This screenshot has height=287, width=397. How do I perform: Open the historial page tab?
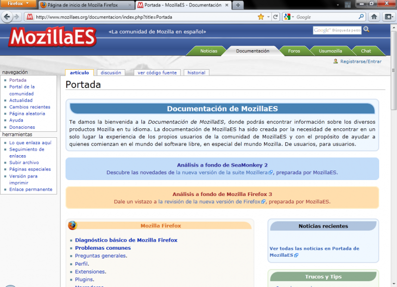click(196, 73)
